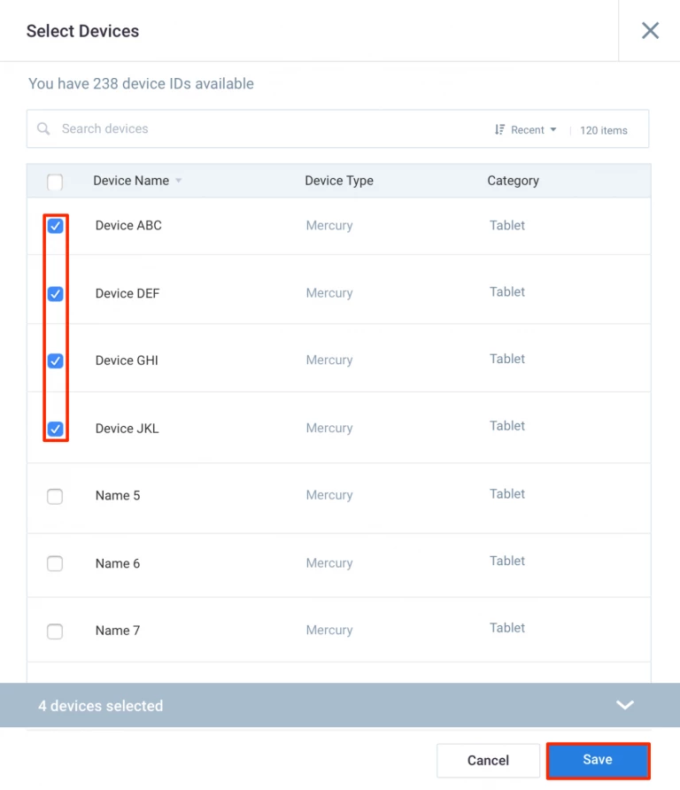
Task: Click the Device Type column header
Action: pos(339,181)
